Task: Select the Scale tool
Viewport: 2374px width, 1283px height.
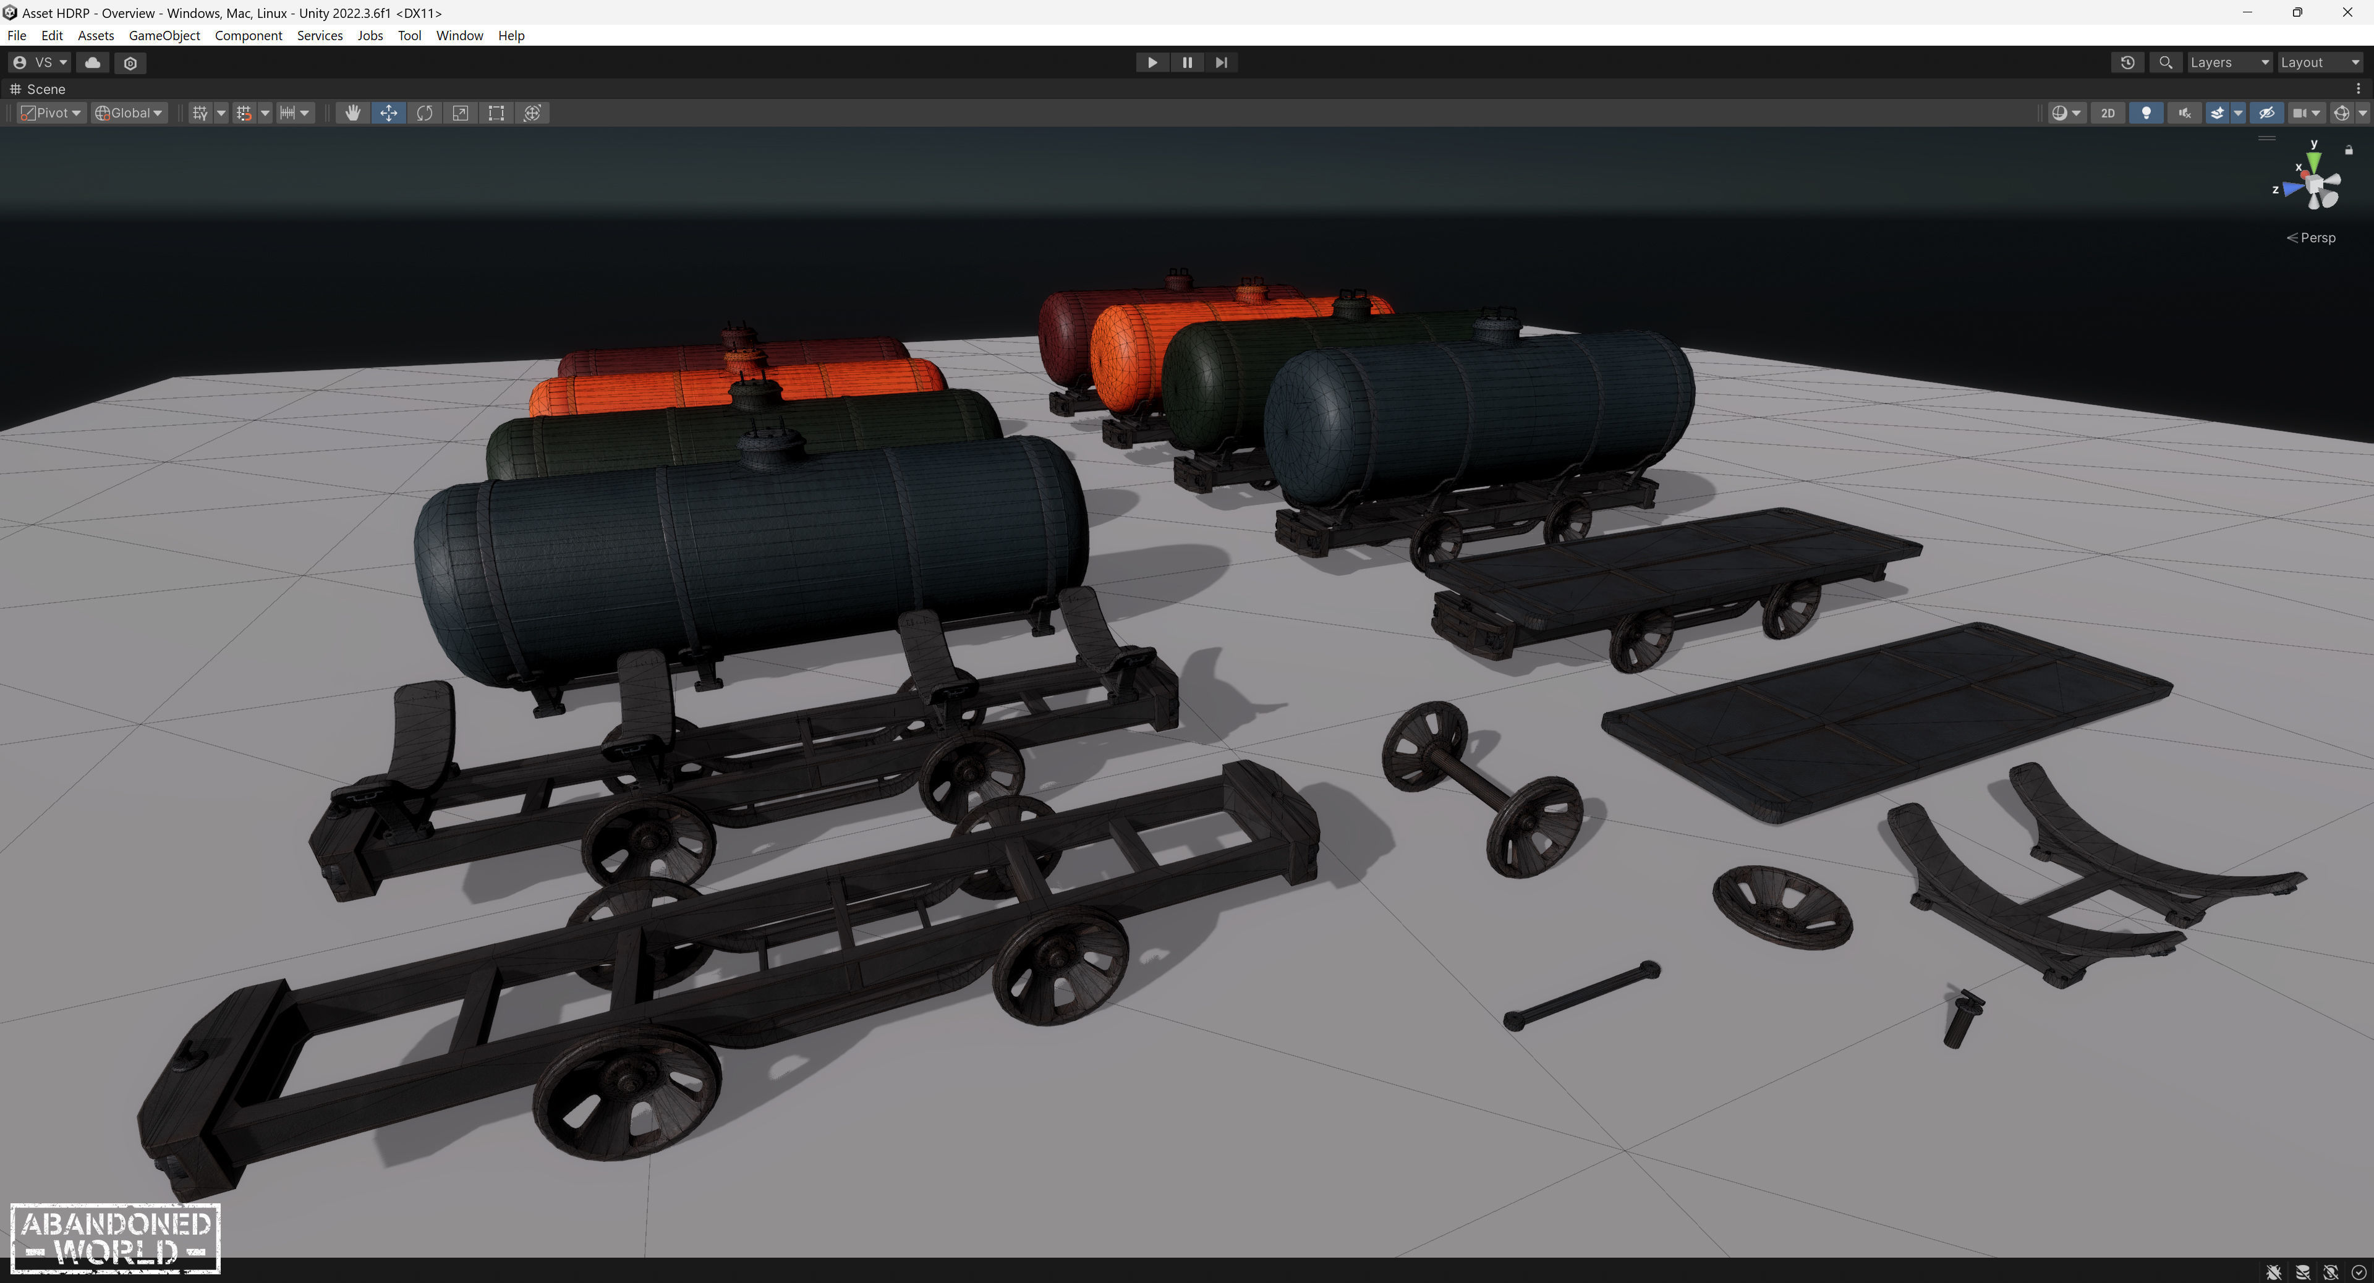Action: tap(460, 113)
